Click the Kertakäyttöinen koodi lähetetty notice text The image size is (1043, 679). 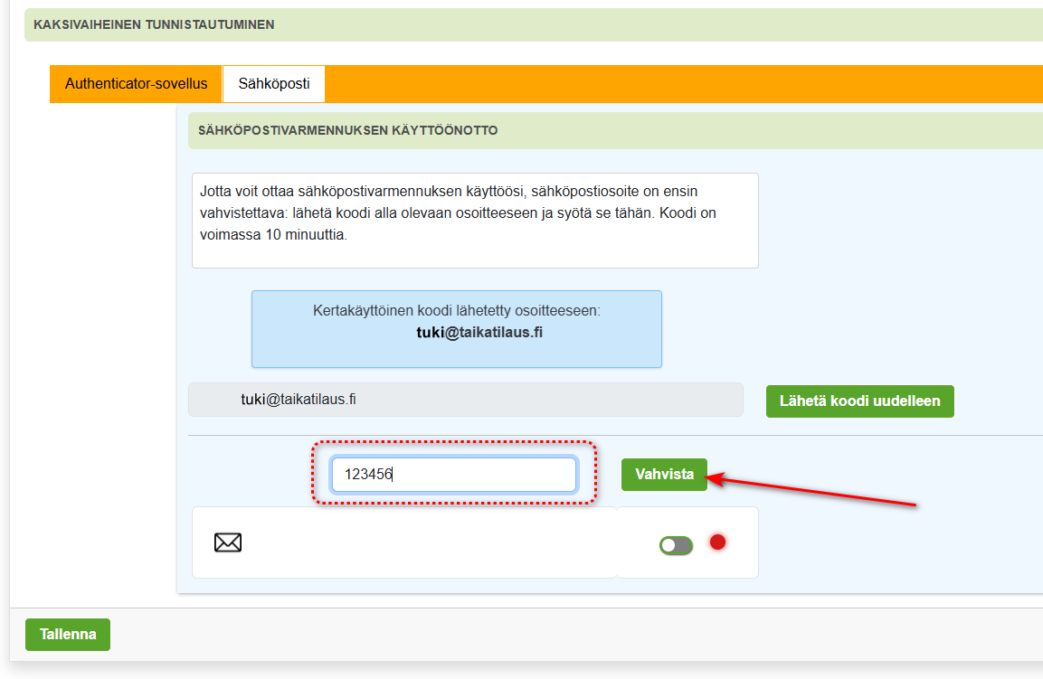tap(456, 311)
